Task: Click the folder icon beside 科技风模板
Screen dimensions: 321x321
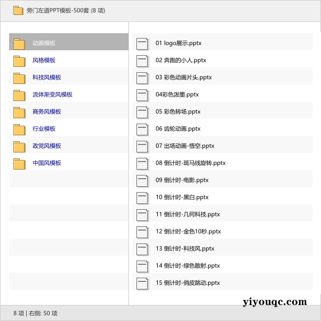Action: 19,78
